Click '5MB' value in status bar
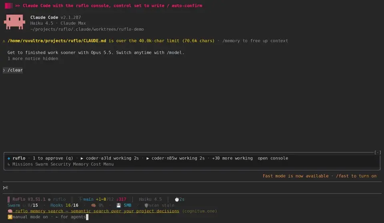This screenshot has height=223, width=384. [x=127, y=205]
